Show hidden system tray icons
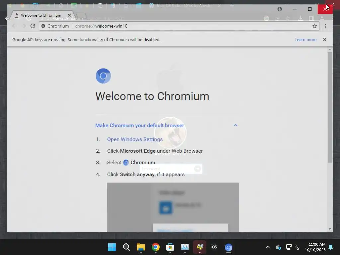This screenshot has height=255, width=340. tap(268, 247)
